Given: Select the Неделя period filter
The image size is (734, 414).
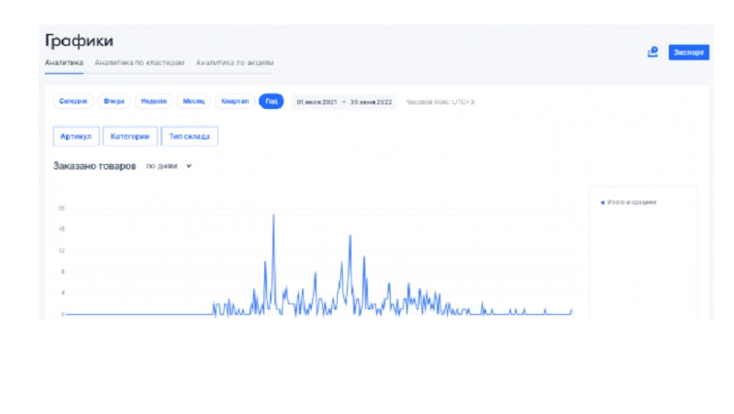Looking at the screenshot, I should pos(153,101).
